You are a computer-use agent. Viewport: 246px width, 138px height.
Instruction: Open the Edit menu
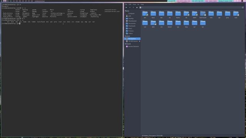point(130,4)
